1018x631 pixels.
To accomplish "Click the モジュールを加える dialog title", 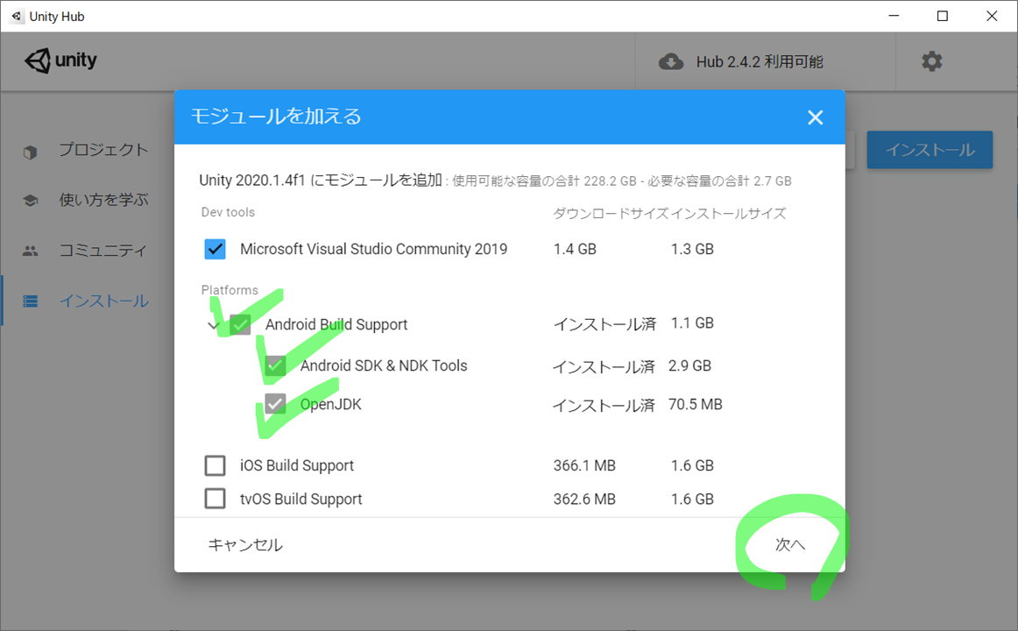I will pyautogui.click(x=276, y=117).
